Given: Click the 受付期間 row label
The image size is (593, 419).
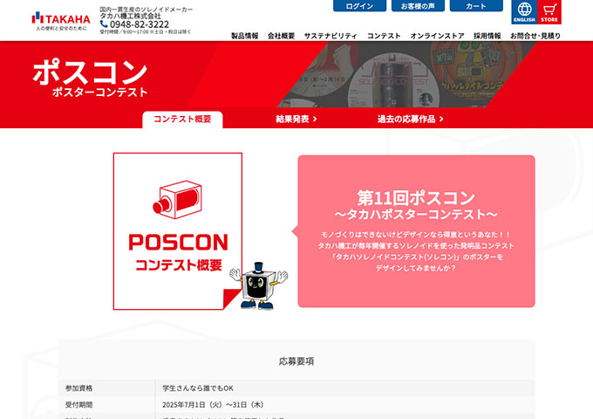Looking at the screenshot, I should pos(78,405).
